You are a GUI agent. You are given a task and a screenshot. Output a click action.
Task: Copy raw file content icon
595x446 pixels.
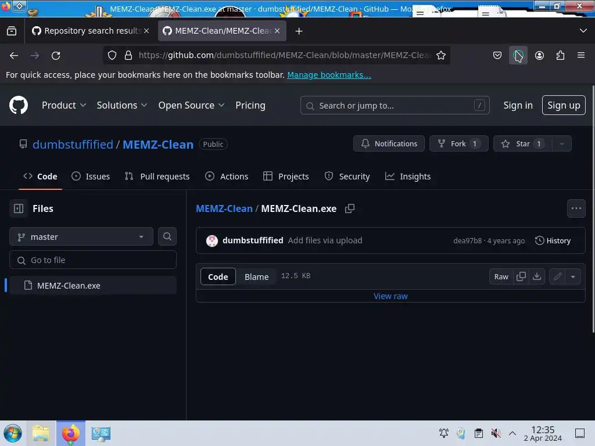coord(521,276)
